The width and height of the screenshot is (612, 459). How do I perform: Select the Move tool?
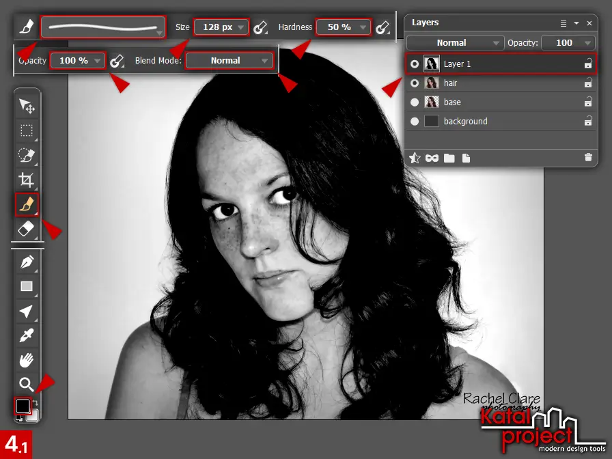pos(27,107)
